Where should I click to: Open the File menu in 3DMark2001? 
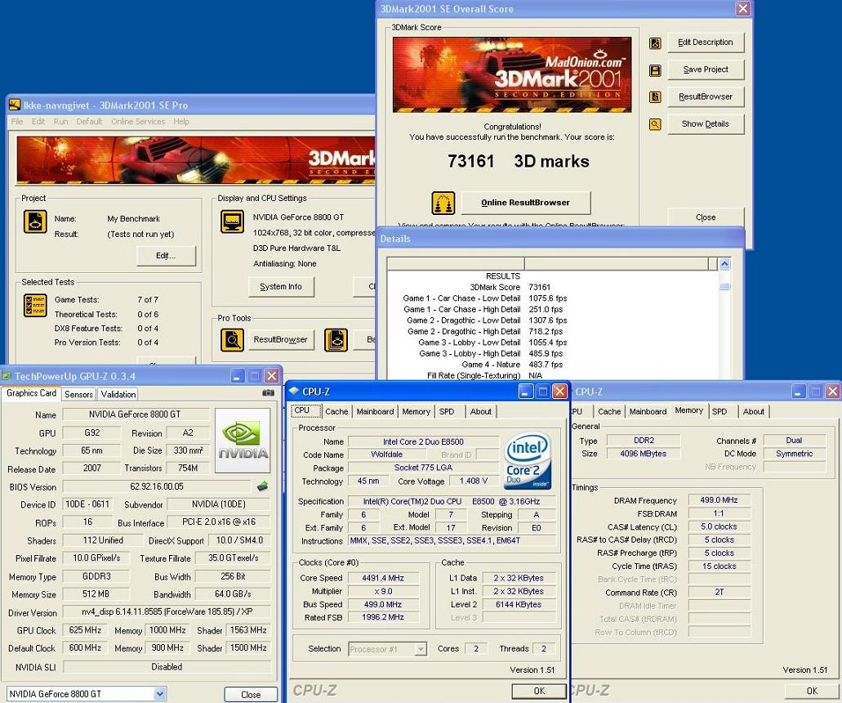pyautogui.click(x=17, y=122)
